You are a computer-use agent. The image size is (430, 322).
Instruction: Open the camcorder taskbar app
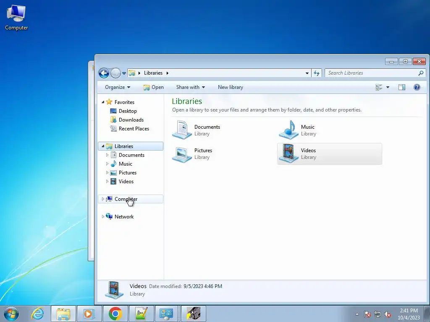(x=194, y=314)
